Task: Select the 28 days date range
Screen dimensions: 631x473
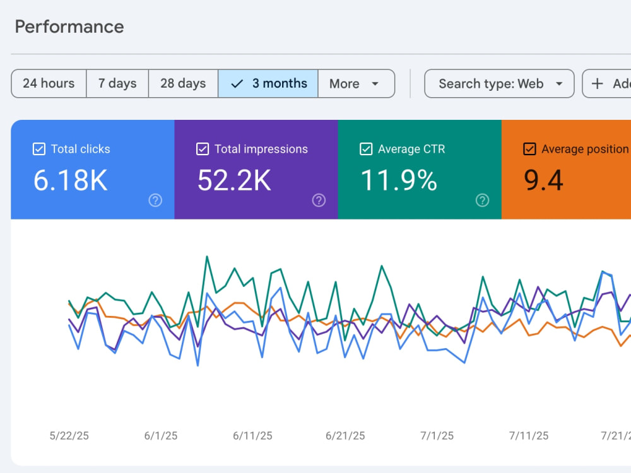Action: (x=183, y=84)
